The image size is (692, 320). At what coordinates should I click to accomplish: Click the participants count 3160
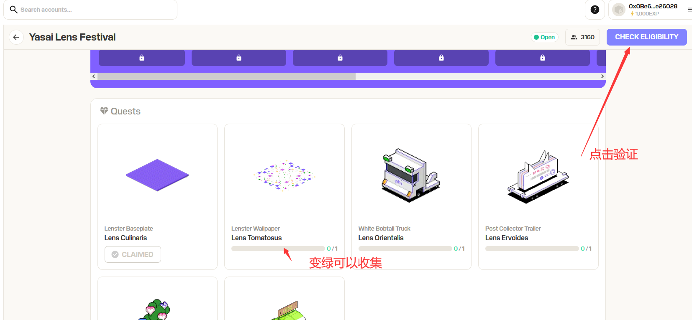(582, 37)
